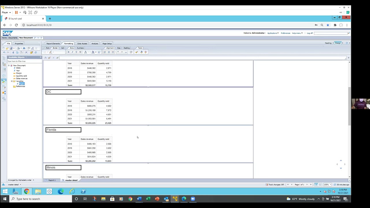This screenshot has height=208, width=370.
Task: Open the Applications dropdown menu
Action: tap(273, 33)
